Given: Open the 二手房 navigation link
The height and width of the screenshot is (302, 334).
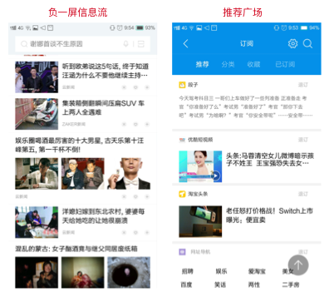Looking at the screenshot, I should (x=291, y=285).
